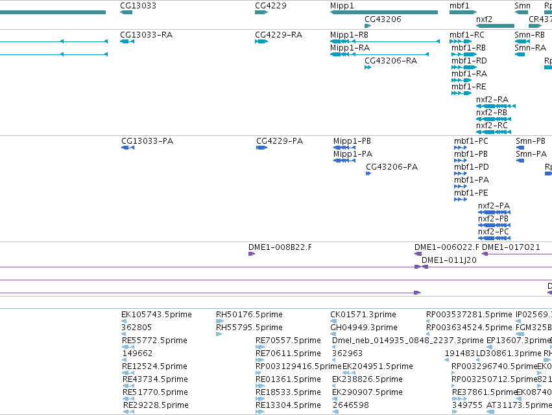Click the EK238826.5prime label
The width and height of the screenshot is (552, 415).
pyautogui.click(x=368, y=379)
